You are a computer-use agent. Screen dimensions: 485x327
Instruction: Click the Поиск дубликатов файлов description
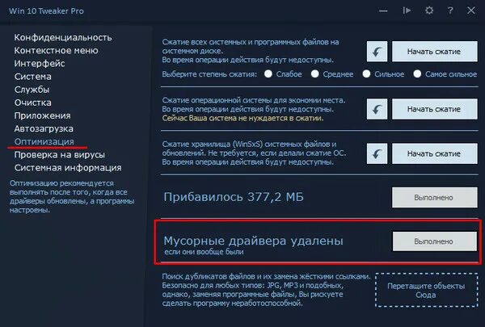266,290
